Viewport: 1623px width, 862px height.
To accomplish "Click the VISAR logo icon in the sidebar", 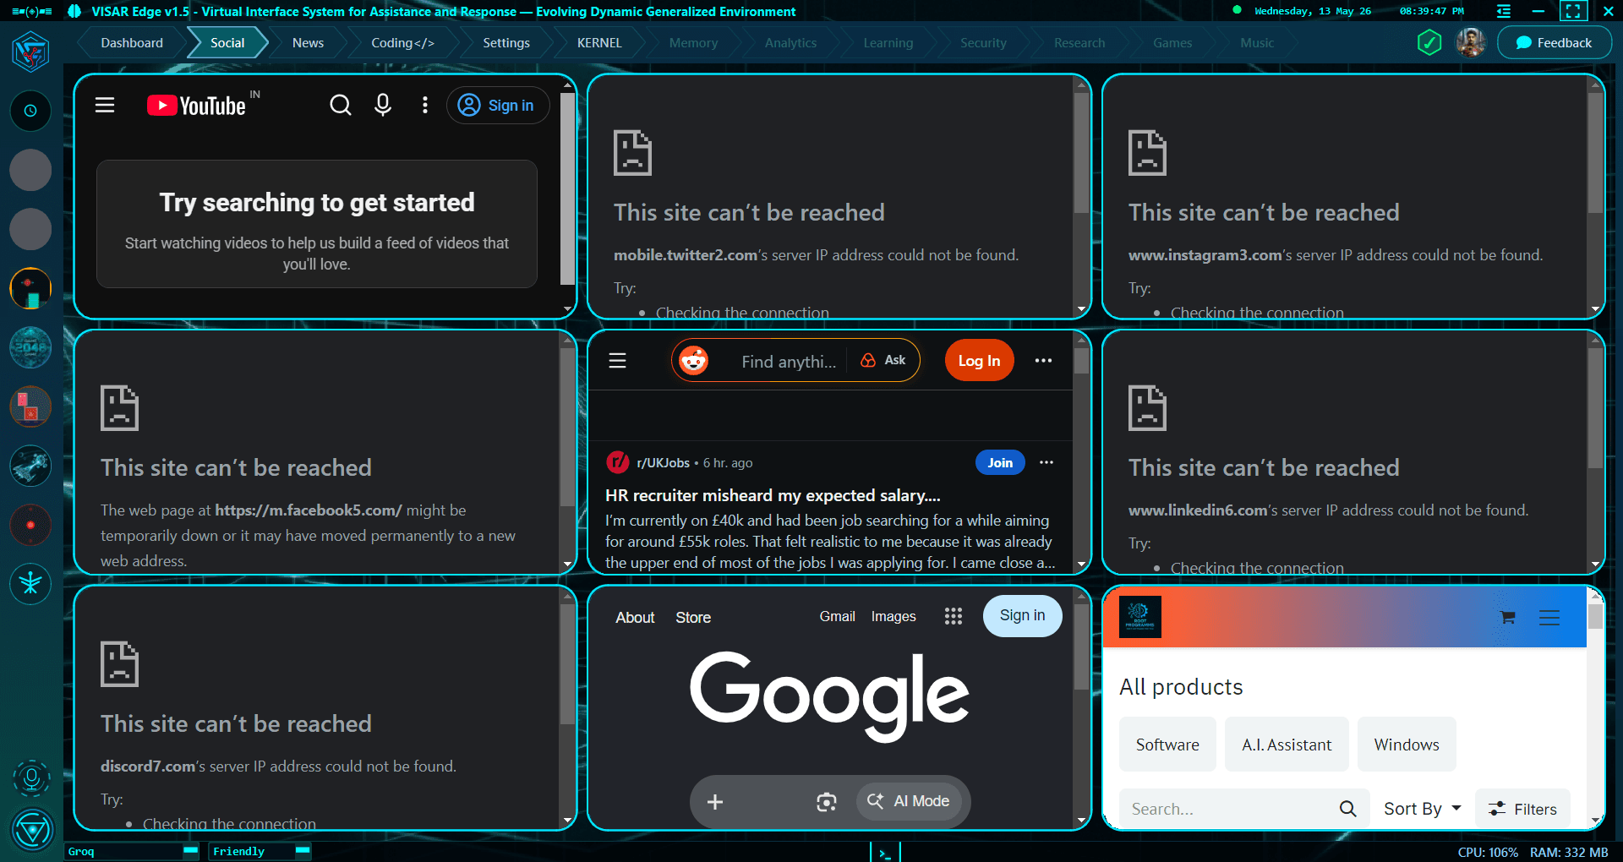I will click(30, 52).
